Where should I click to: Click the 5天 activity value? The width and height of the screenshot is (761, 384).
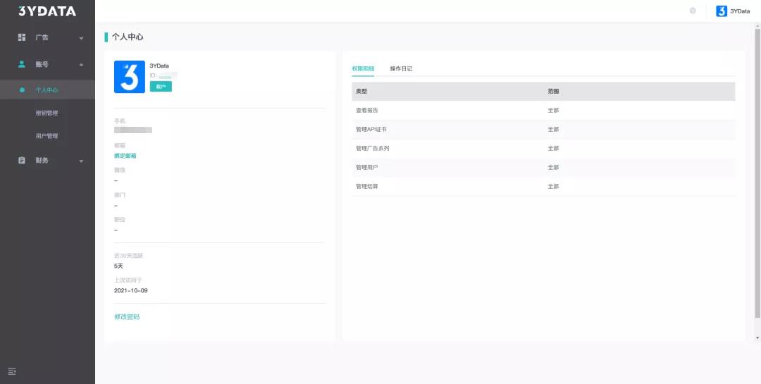[119, 266]
